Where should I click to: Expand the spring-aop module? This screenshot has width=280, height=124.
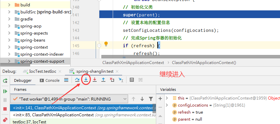coord(9,26)
